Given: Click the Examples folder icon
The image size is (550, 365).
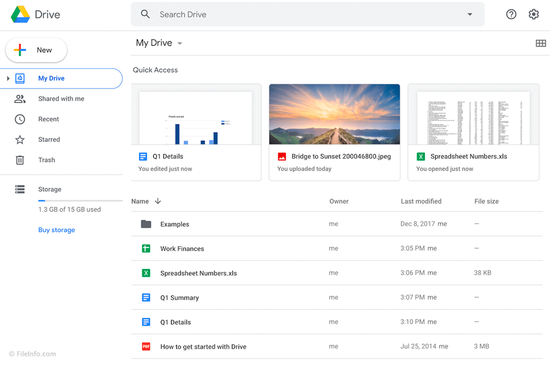Looking at the screenshot, I should [146, 224].
